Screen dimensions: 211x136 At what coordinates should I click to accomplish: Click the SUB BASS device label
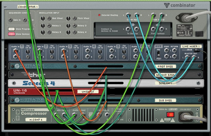pos(165,101)
